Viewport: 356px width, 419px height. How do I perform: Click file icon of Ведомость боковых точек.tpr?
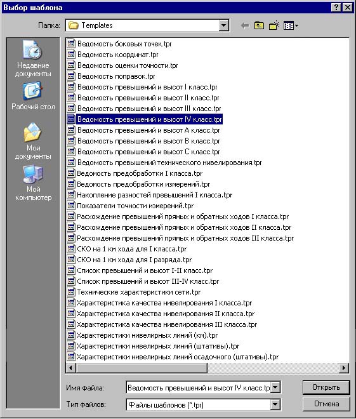[71, 44]
